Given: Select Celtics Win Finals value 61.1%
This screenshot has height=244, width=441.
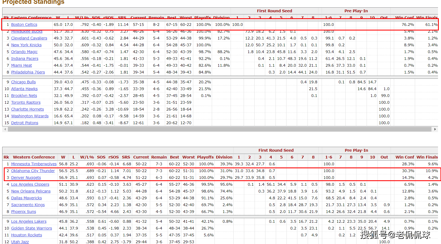Looking at the screenshot, I should click(x=431, y=25).
